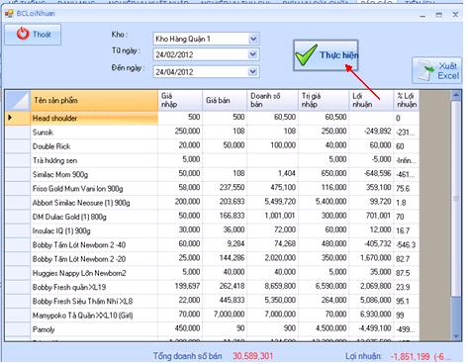Click the green checkmark icon
Image resolution: width=468 pixels, height=364 pixels.
[x=306, y=54]
